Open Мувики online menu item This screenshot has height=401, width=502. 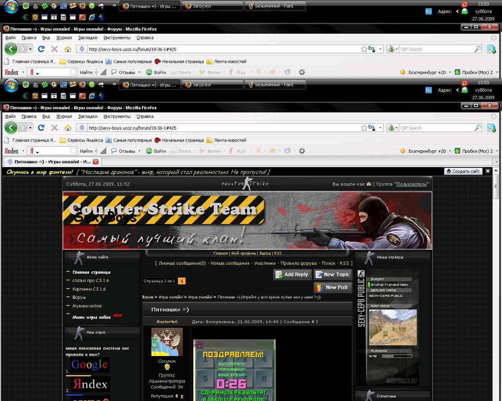pyautogui.click(x=87, y=306)
